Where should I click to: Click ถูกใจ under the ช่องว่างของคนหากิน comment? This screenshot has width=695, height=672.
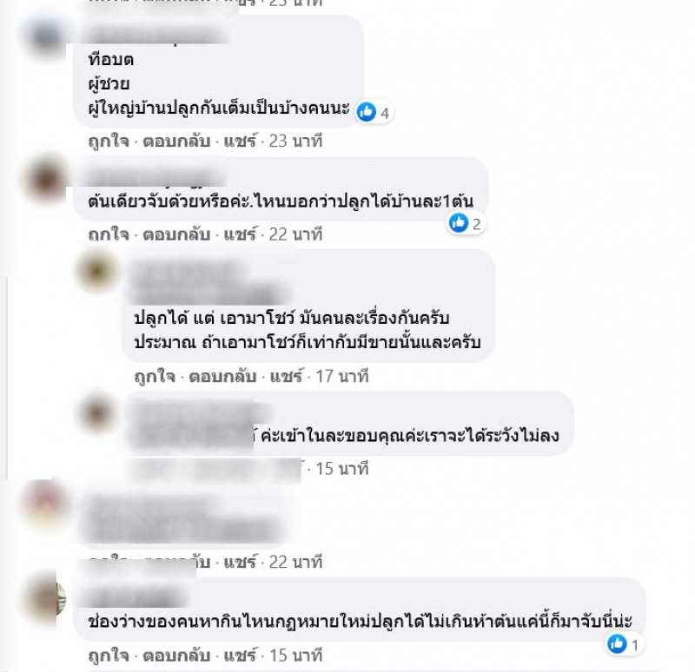point(109,656)
